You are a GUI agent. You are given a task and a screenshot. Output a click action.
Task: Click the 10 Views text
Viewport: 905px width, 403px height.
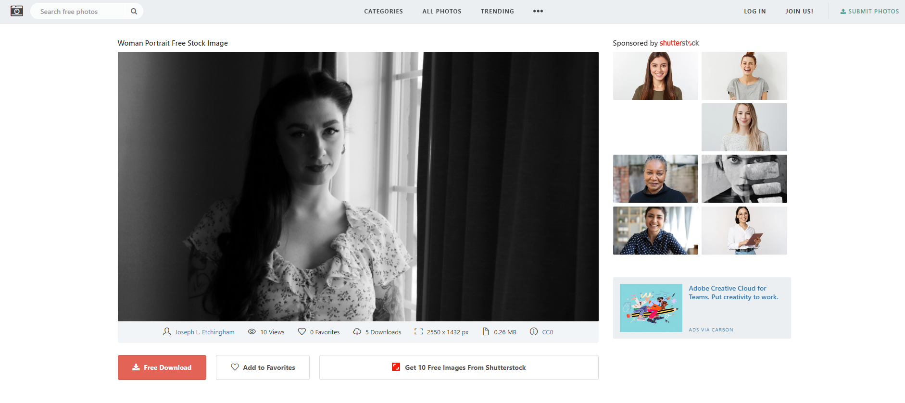(272, 332)
